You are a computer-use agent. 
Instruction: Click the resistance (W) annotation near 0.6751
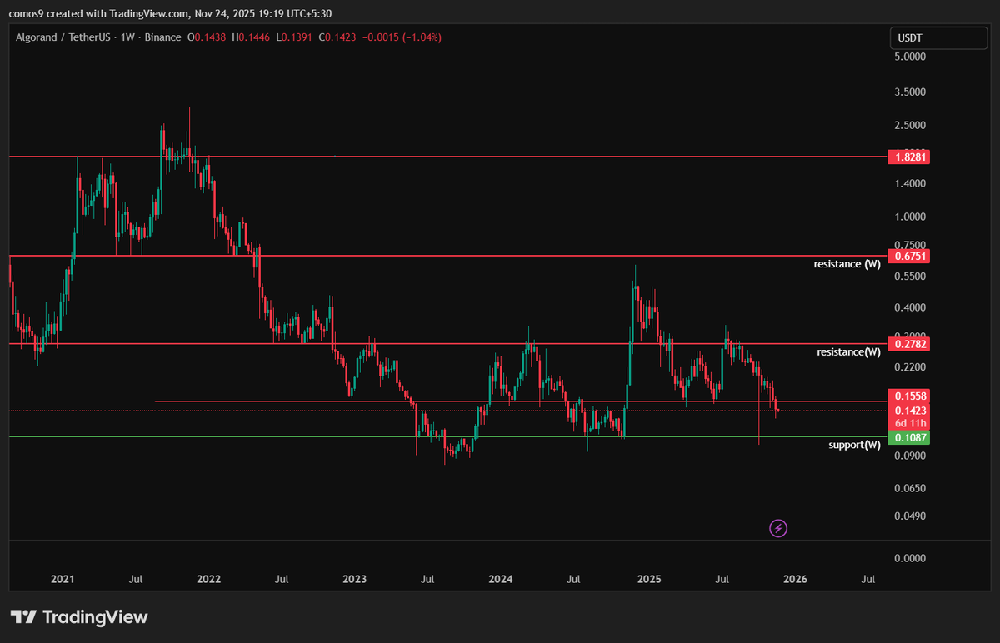click(x=847, y=264)
